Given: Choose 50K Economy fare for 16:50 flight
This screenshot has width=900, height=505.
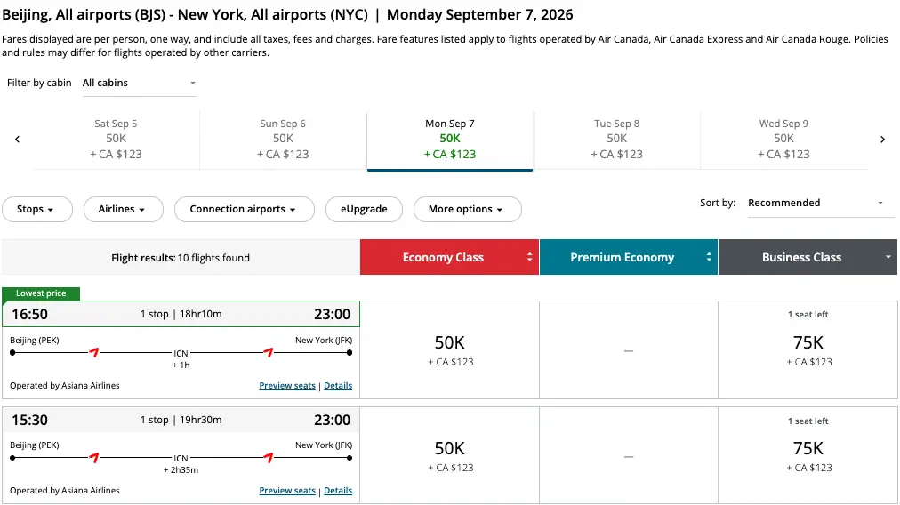Looking at the screenshot, I should pyautogui.click(x=449, y=349).
